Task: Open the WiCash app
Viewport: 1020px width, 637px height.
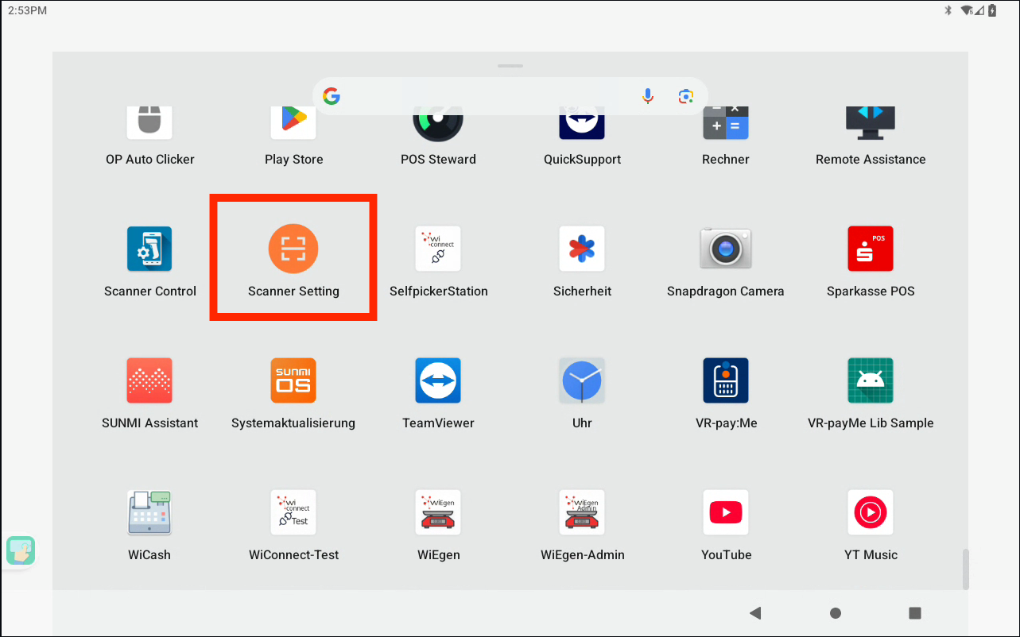Action: point(149,512)
